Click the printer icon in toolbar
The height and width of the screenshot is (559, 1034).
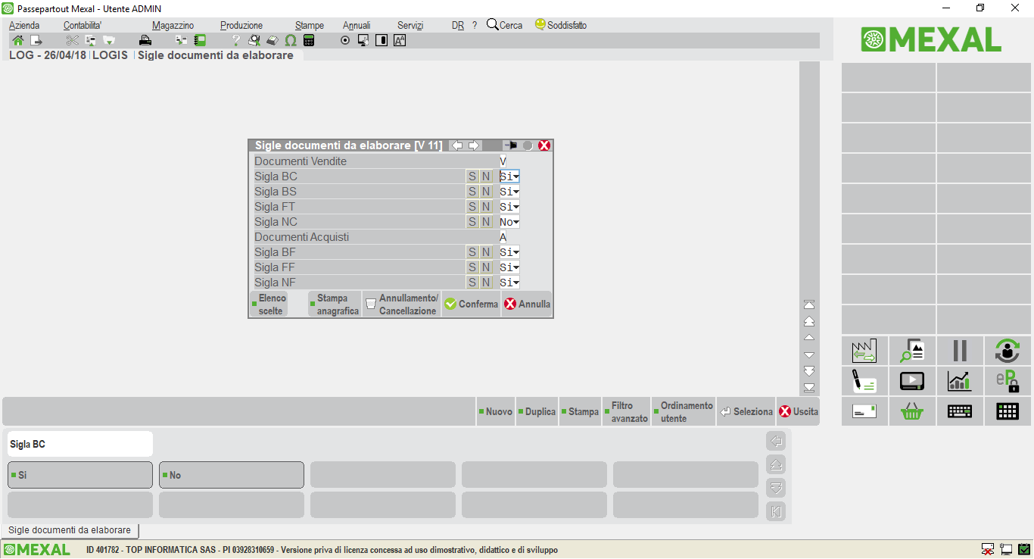coord(145,40)
